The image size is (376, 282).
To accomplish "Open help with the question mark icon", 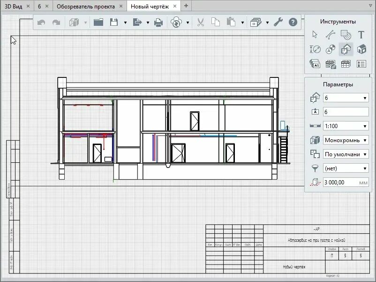I will pos(293,23).
